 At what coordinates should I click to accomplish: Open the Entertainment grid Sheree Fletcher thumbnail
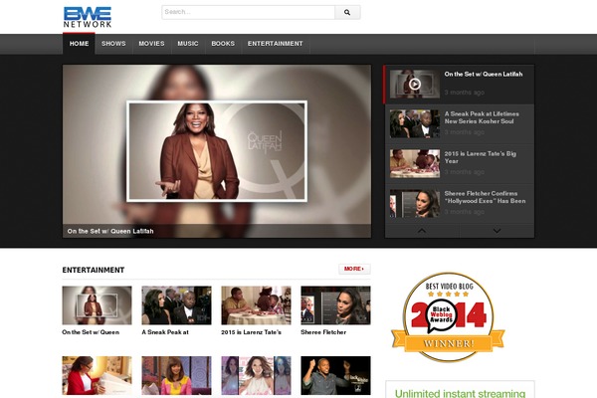coord(335,305)
